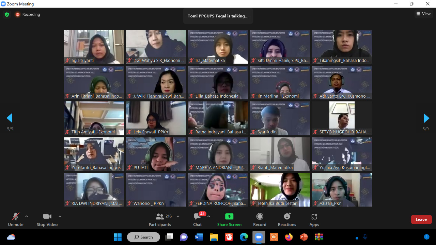
Task: Expand audio options arrow beside Unmute
Action: click(27, 216)
